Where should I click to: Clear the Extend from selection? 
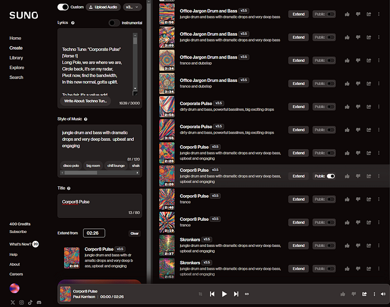[x=135, y=234]
